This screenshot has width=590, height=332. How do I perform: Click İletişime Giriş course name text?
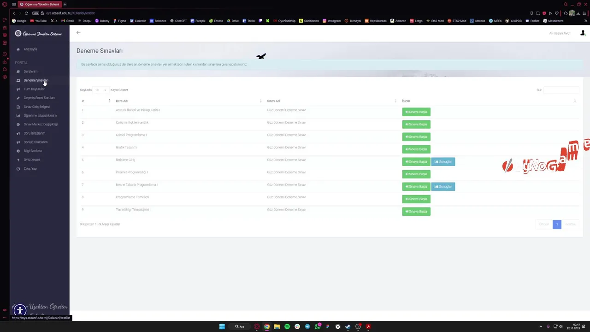[125, 160]
